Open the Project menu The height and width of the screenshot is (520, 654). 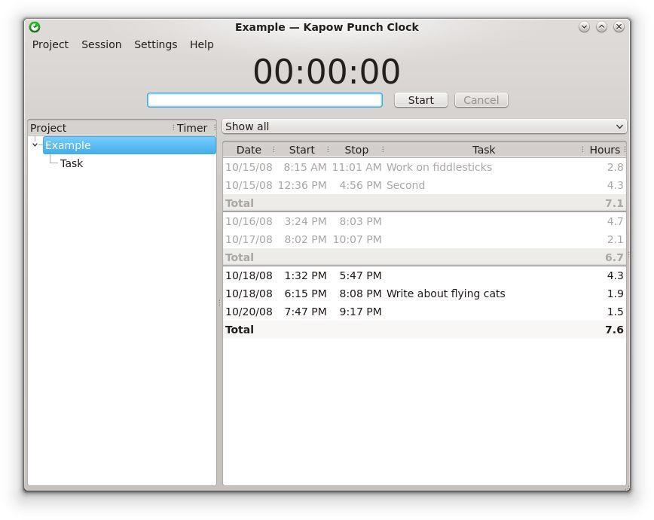tap(50, 44)
